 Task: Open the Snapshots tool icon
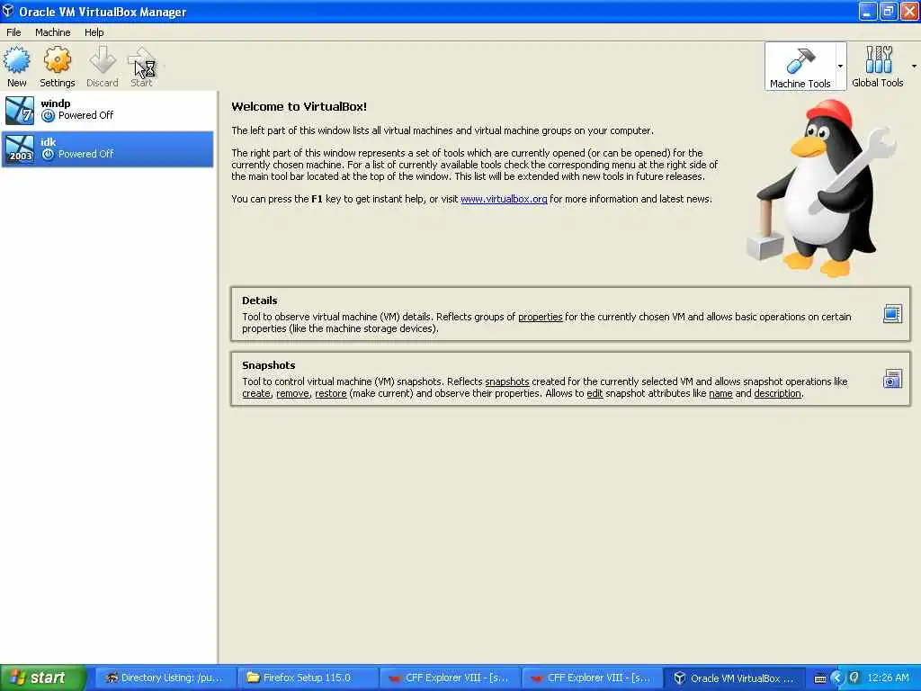(x=892, y=379)
